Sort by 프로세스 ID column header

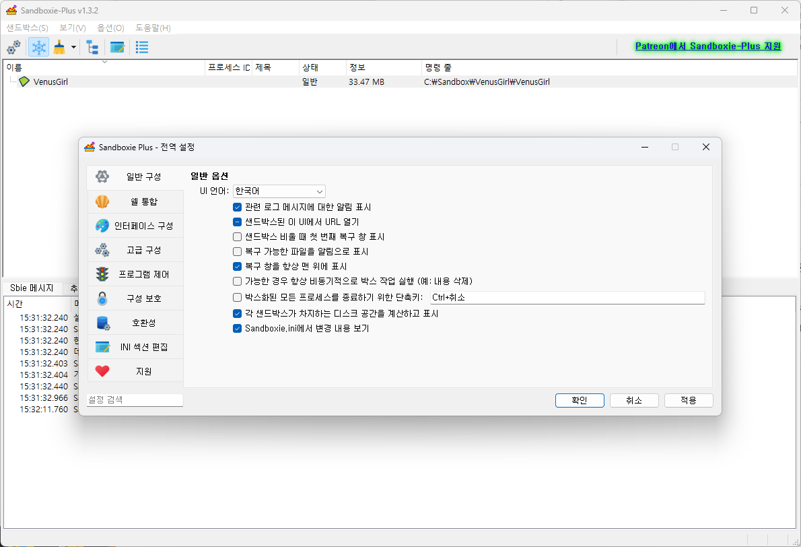click(x=229, y=67)
